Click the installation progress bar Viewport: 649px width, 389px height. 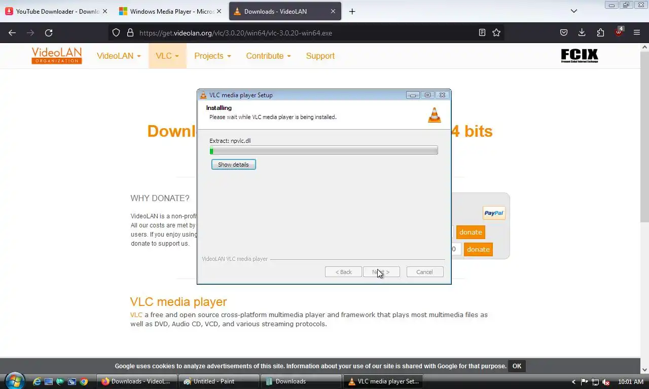click(x=323, y=150)
